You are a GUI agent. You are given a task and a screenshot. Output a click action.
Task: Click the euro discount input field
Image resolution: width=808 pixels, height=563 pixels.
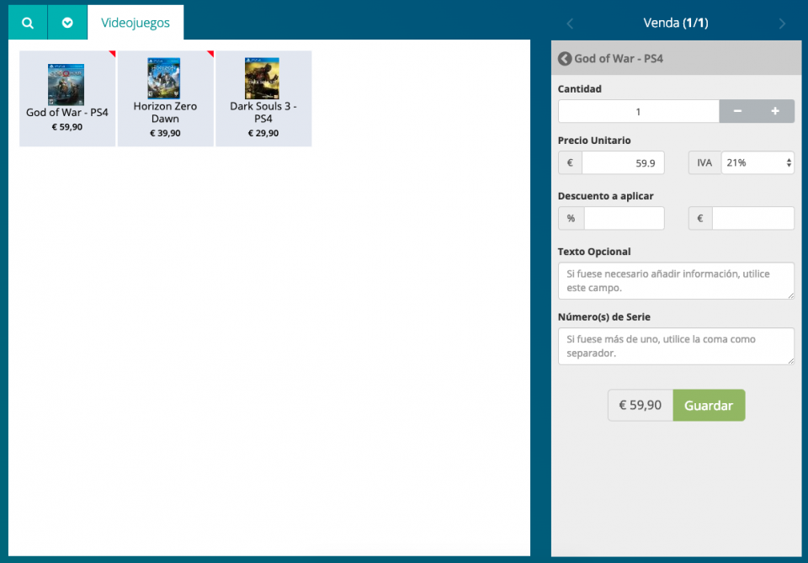click(752, 219)
